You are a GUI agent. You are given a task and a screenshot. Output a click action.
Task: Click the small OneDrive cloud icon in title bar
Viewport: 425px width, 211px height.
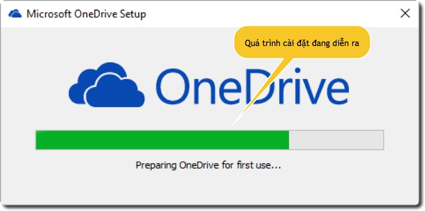(15, 14)
